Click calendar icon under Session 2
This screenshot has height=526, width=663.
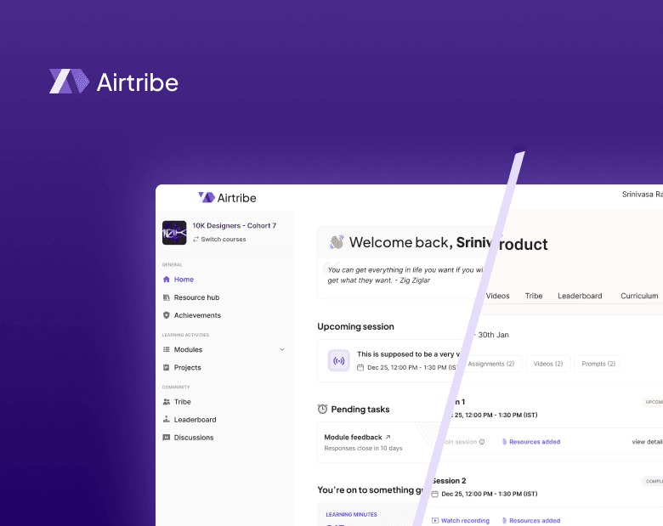point(434,494)
